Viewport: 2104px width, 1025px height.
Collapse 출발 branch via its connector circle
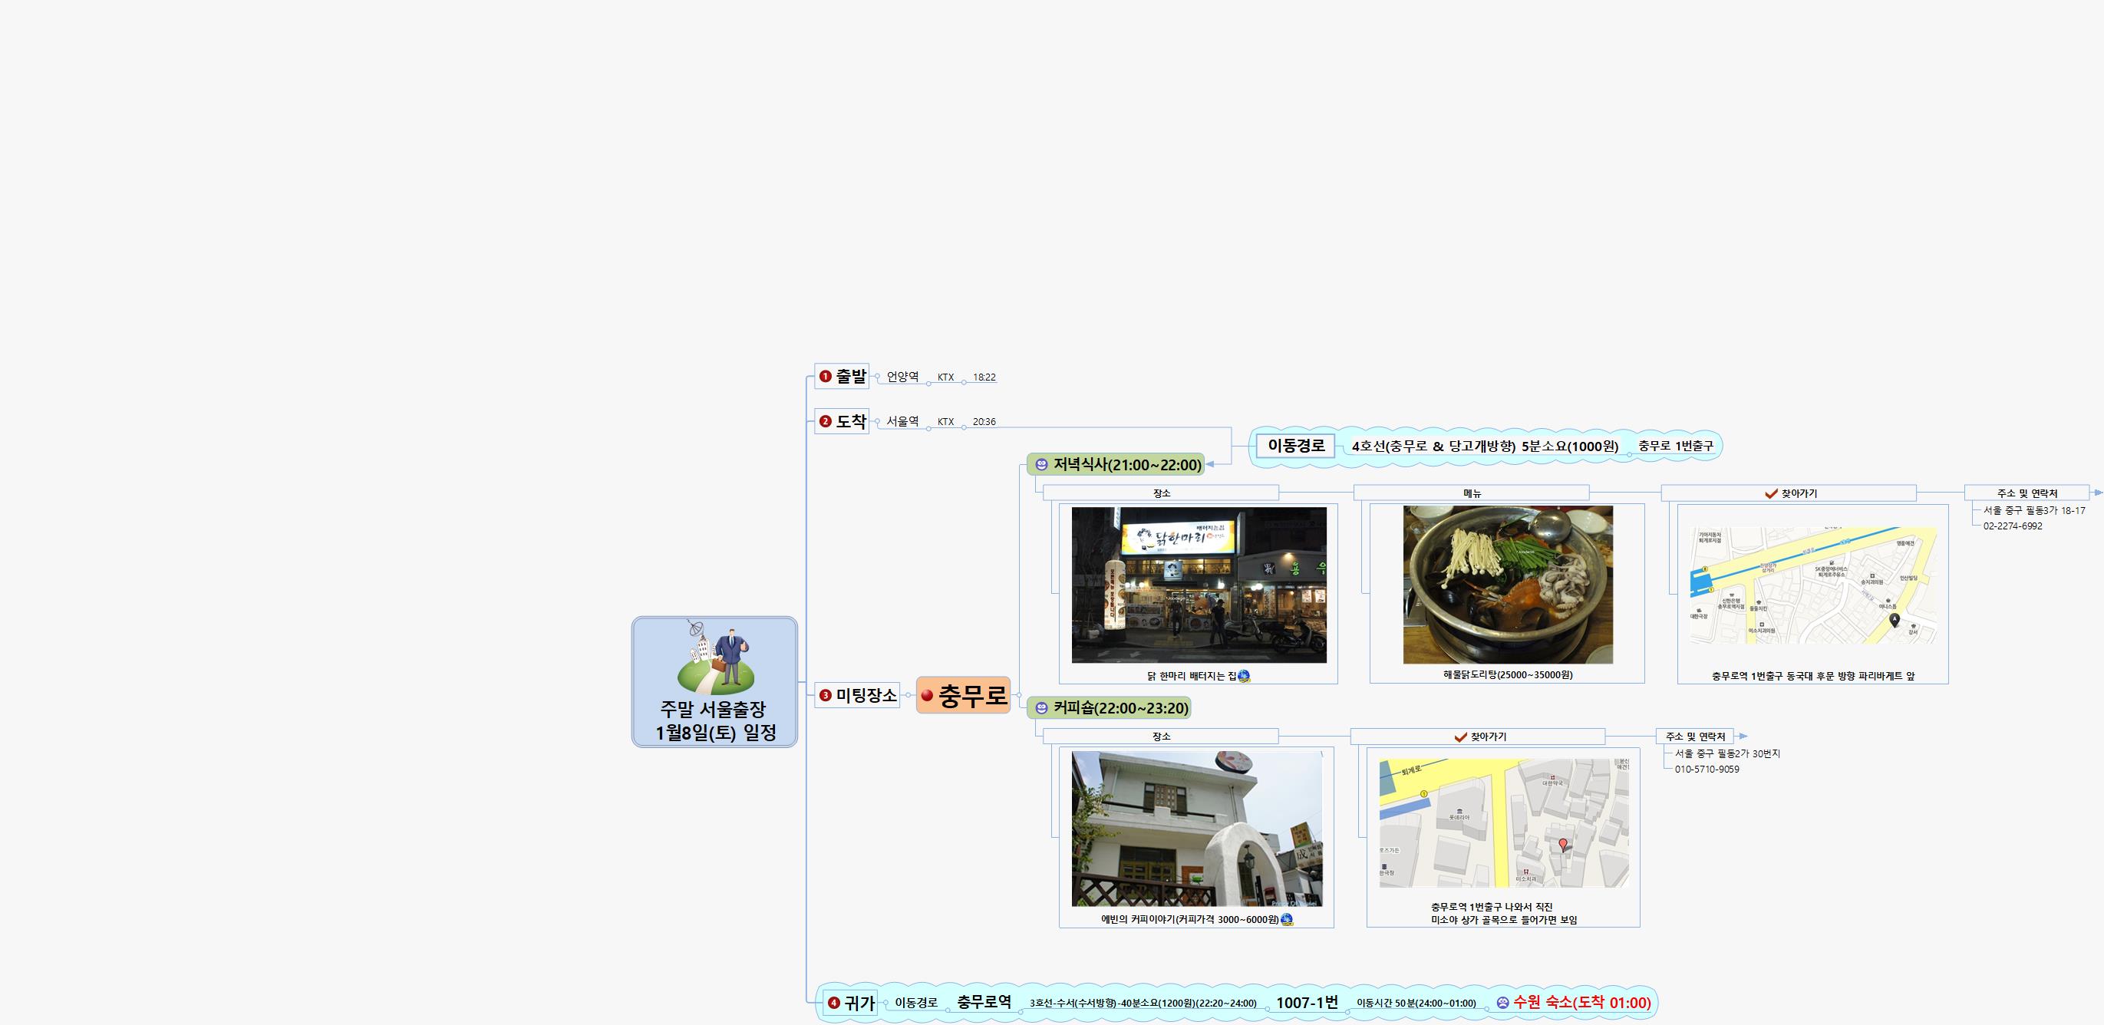click(876, 377)
